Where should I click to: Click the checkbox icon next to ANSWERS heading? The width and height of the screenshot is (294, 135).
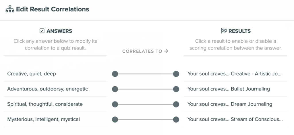pos(42,31)
